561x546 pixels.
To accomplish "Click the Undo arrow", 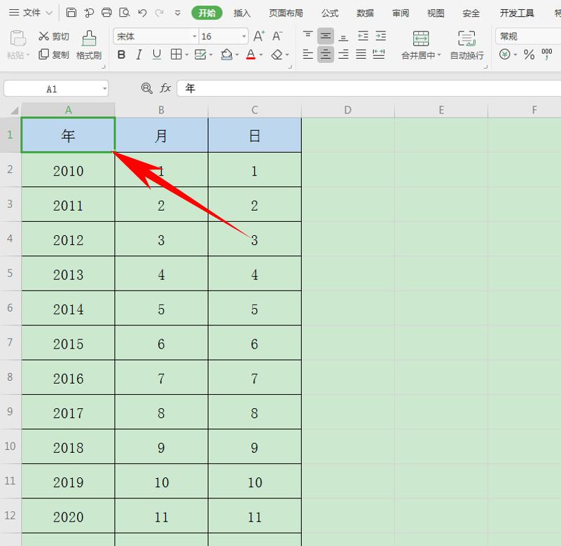I will click(142, 13).
